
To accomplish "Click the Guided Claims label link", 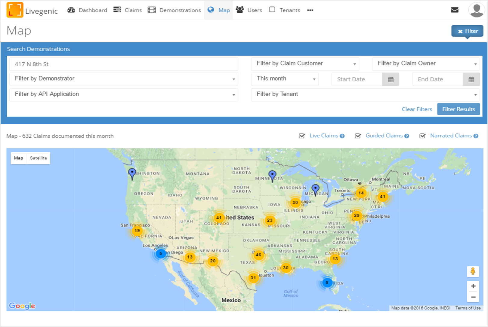I will [384, 136].
